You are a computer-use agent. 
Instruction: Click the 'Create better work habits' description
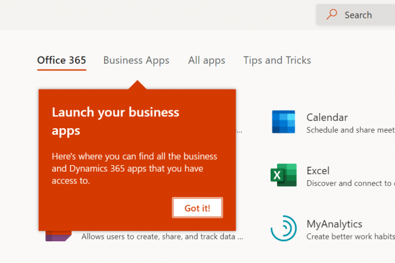click(x=350, y=236)
